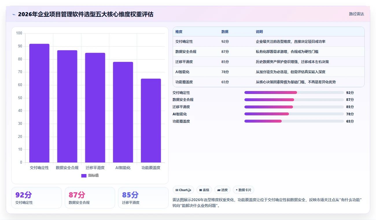Click the 78分 value beside progress list
The width and height of the screenshot is (376, 220).
point(350,114)
